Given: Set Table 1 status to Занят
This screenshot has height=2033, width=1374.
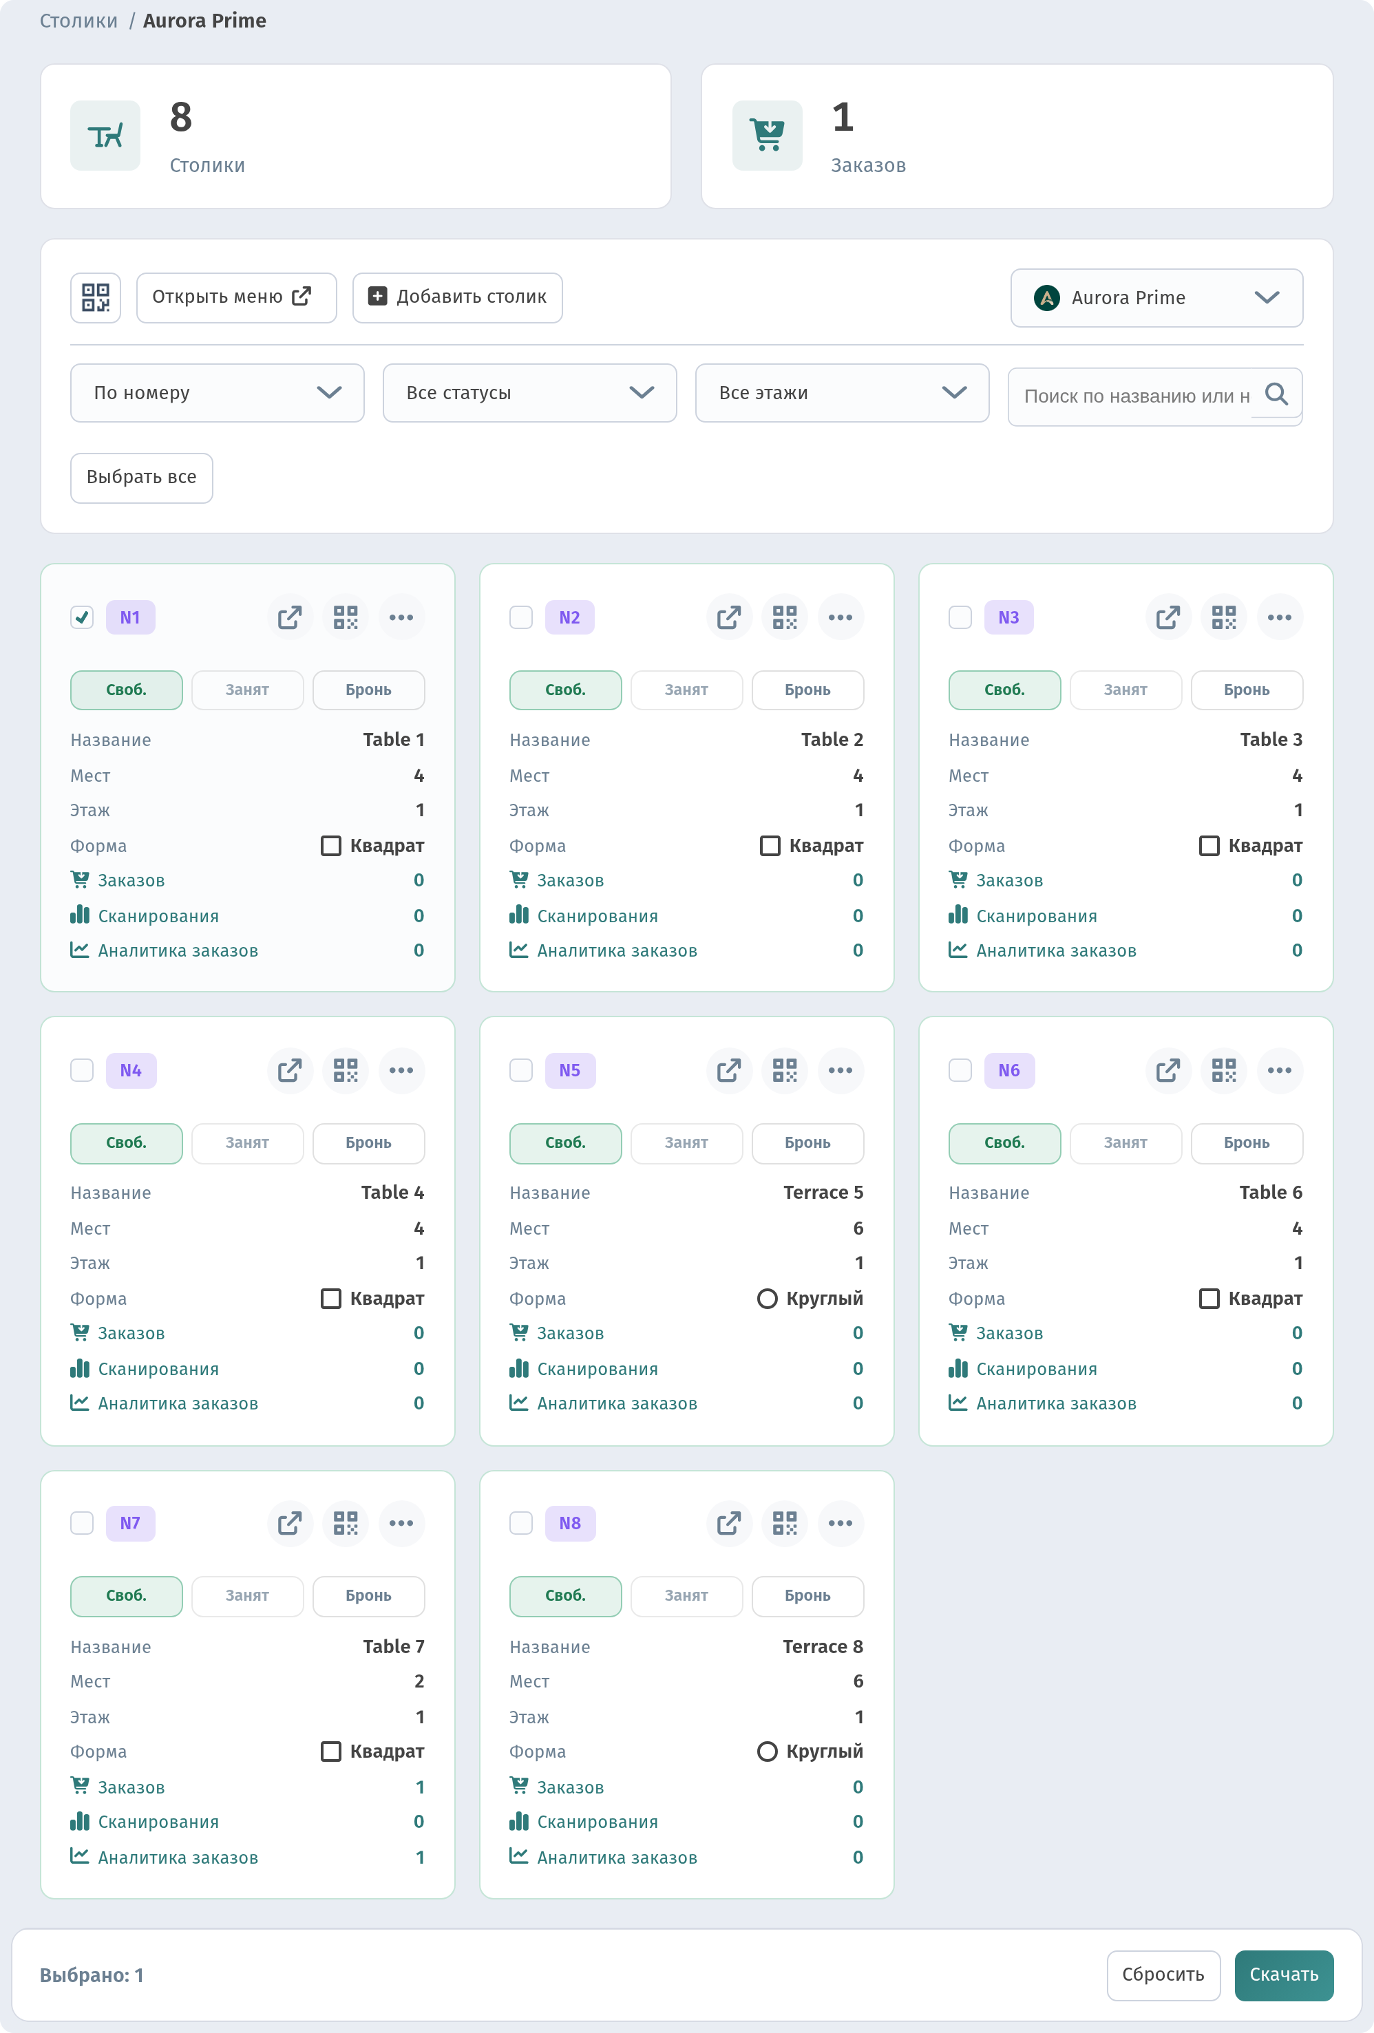Looking at the screenshot, I should 248,690.
